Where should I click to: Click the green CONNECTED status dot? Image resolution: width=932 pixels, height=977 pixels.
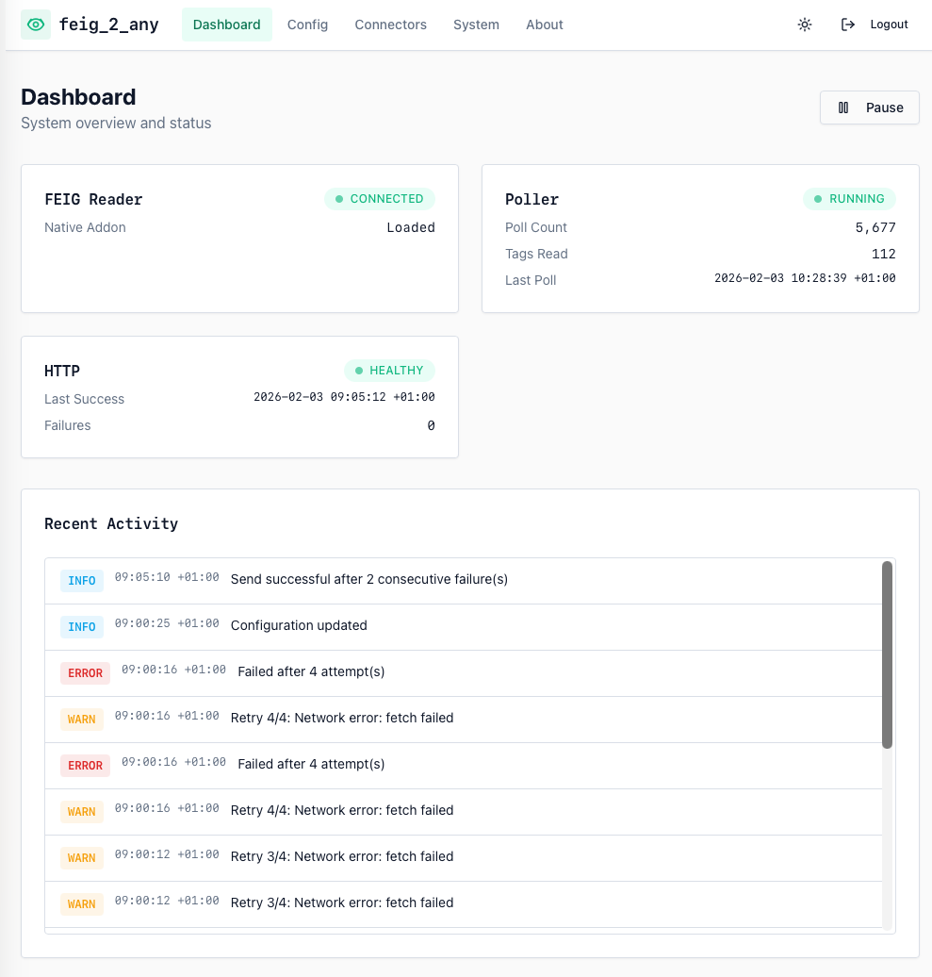pos(339,199)
